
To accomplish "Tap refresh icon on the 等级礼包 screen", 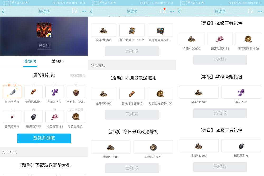I will [250, 11].
